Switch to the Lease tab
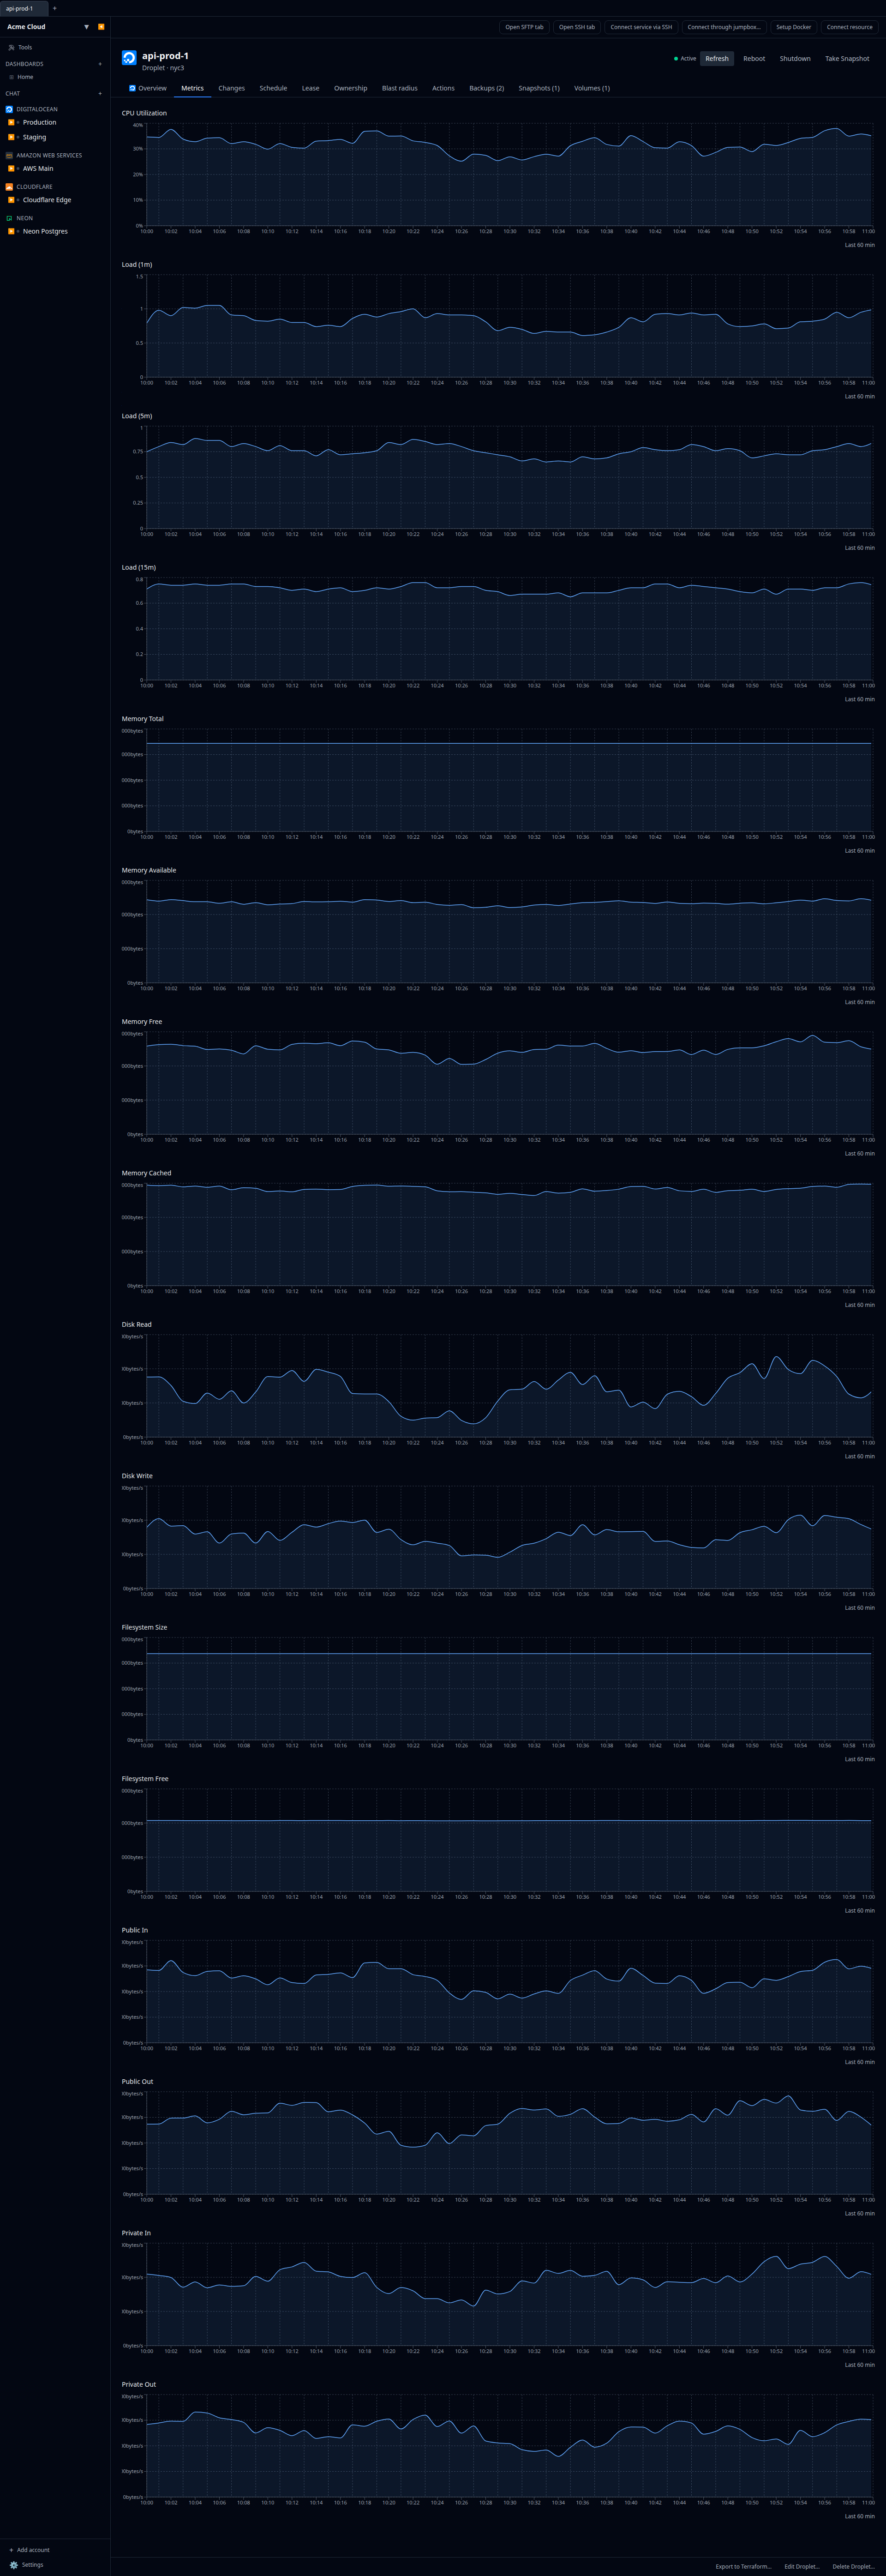The height and width of the screenshot is (2576, 886). tap(311, 88)
